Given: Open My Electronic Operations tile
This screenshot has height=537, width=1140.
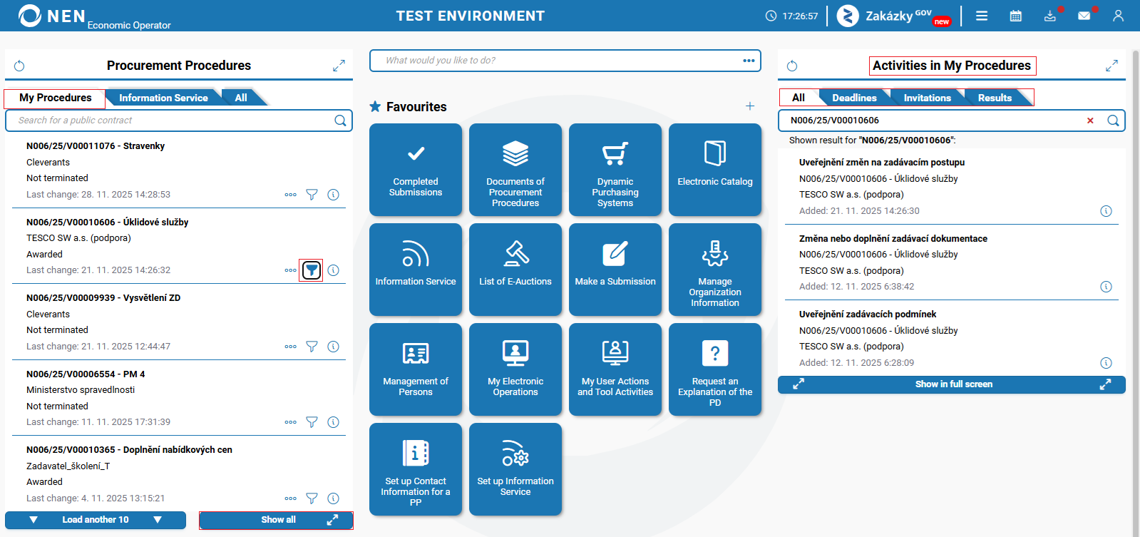Looking at the screenshot, I should 515,369.
